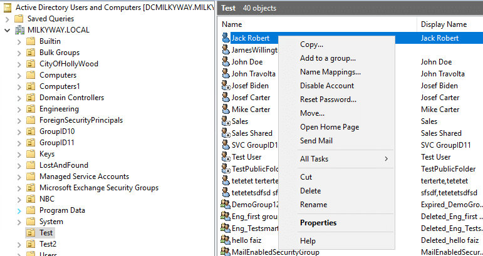Expand the Saved Queries node
This screenshot has width=483, height=256.
tap(8, 19)
